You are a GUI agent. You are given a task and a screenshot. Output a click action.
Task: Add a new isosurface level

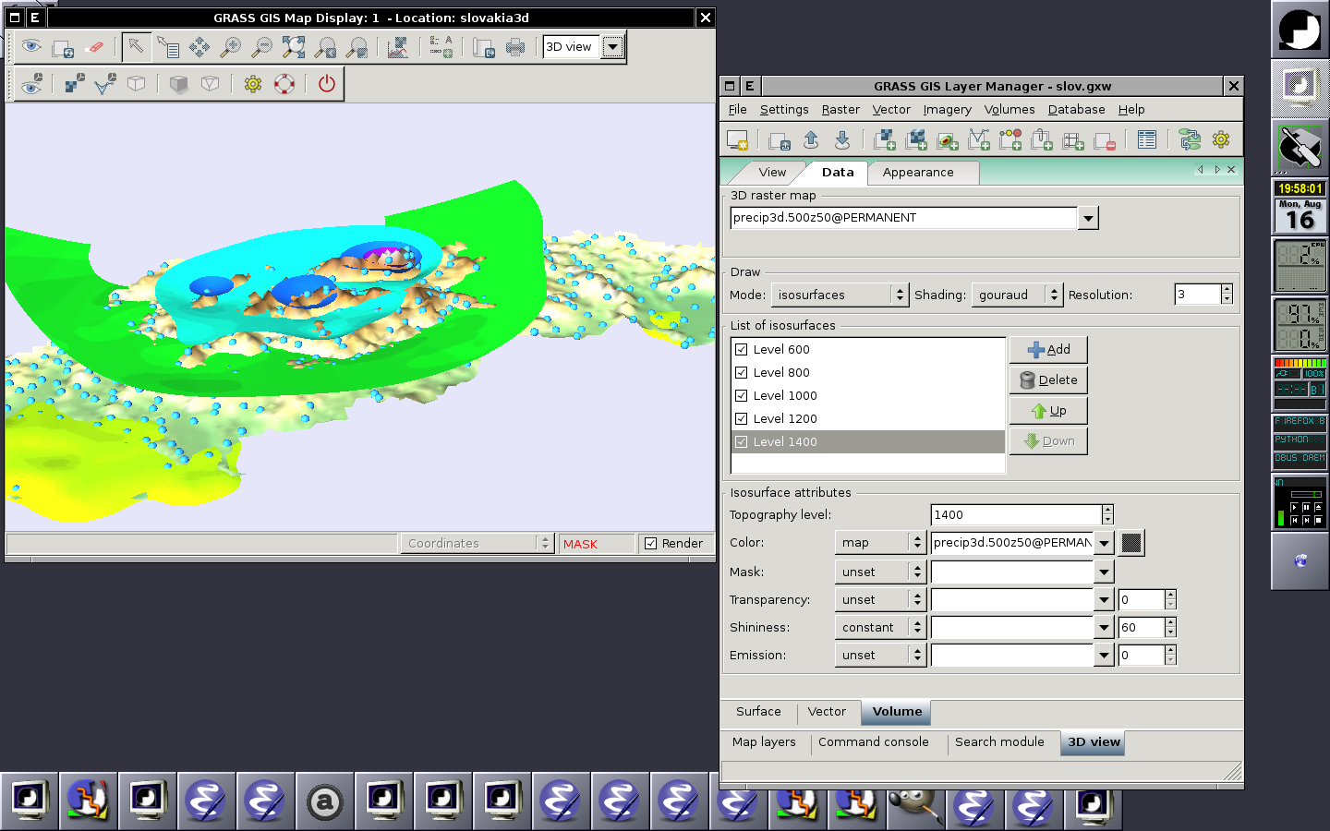[x=1048, y=349]
